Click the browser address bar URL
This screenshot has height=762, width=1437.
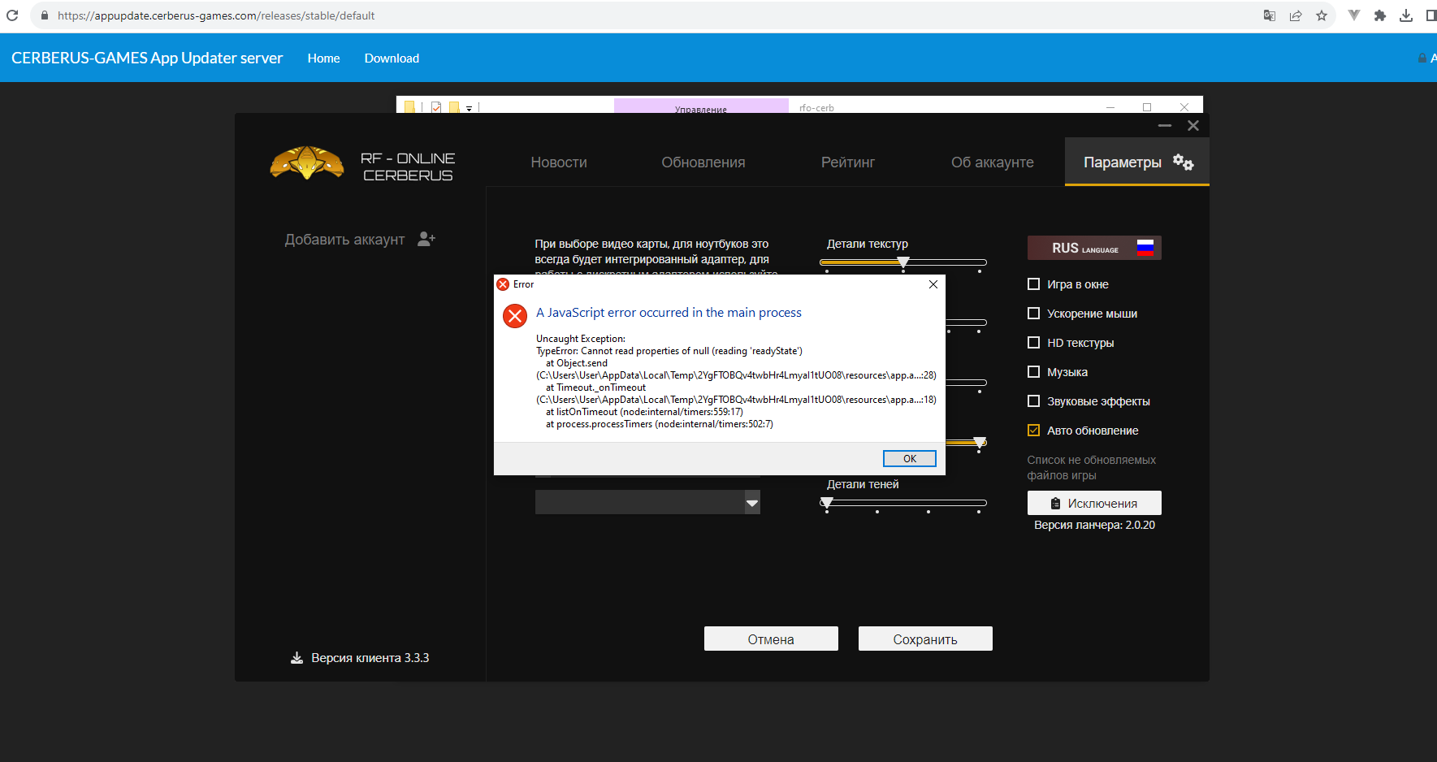pos(216,15)
